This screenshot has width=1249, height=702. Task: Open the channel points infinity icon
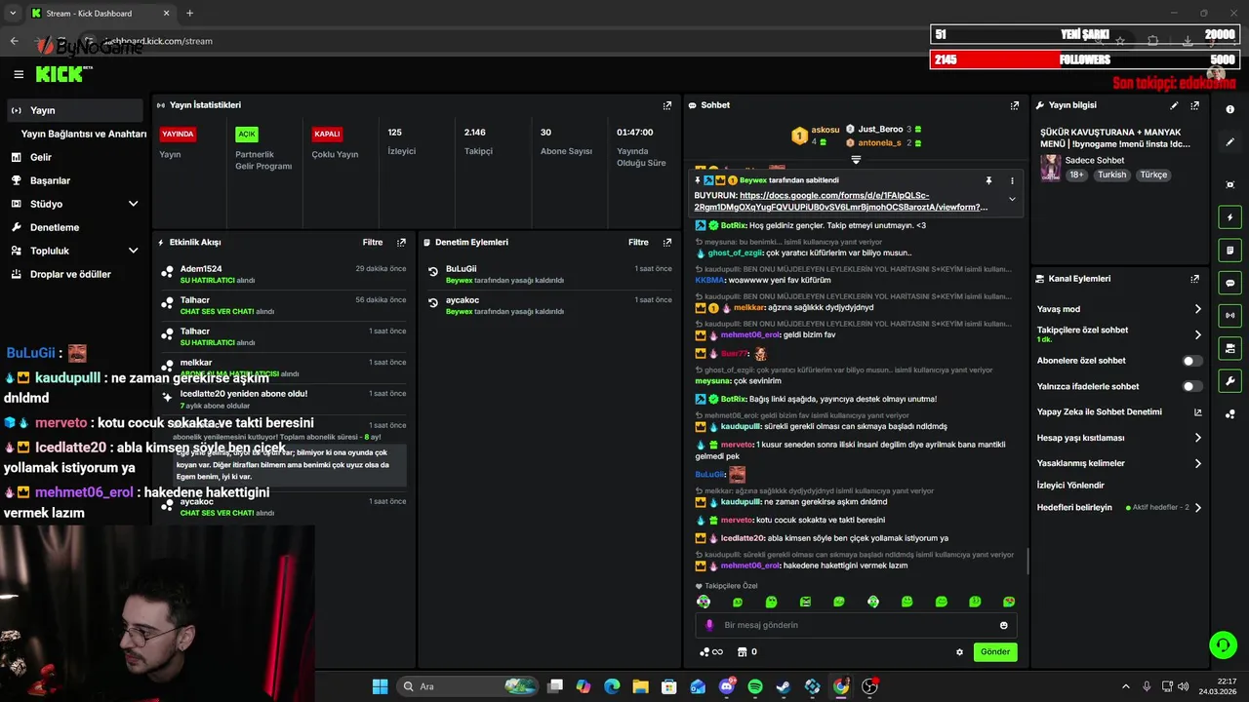711,652
